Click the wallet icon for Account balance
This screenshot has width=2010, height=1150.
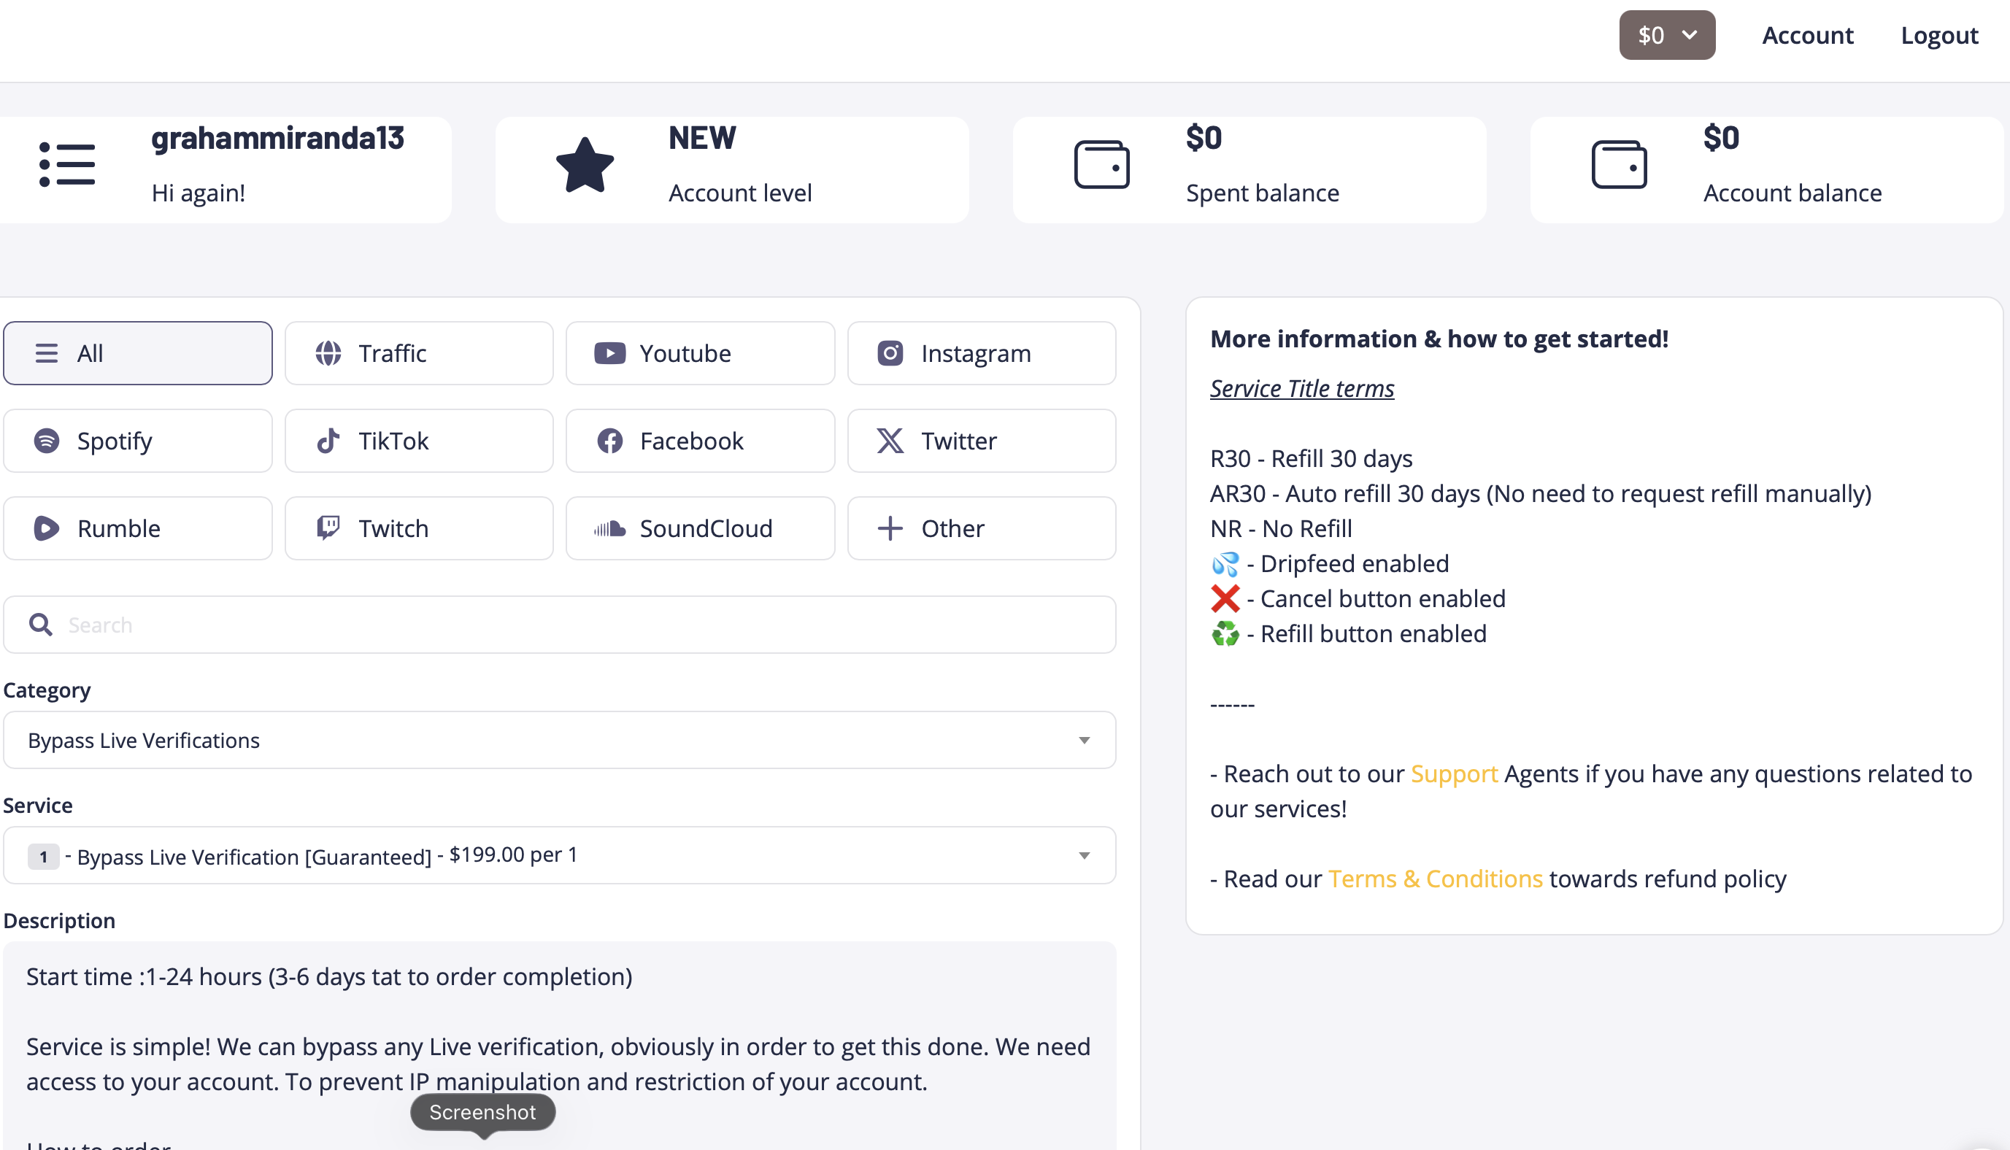coord(1619,165)
